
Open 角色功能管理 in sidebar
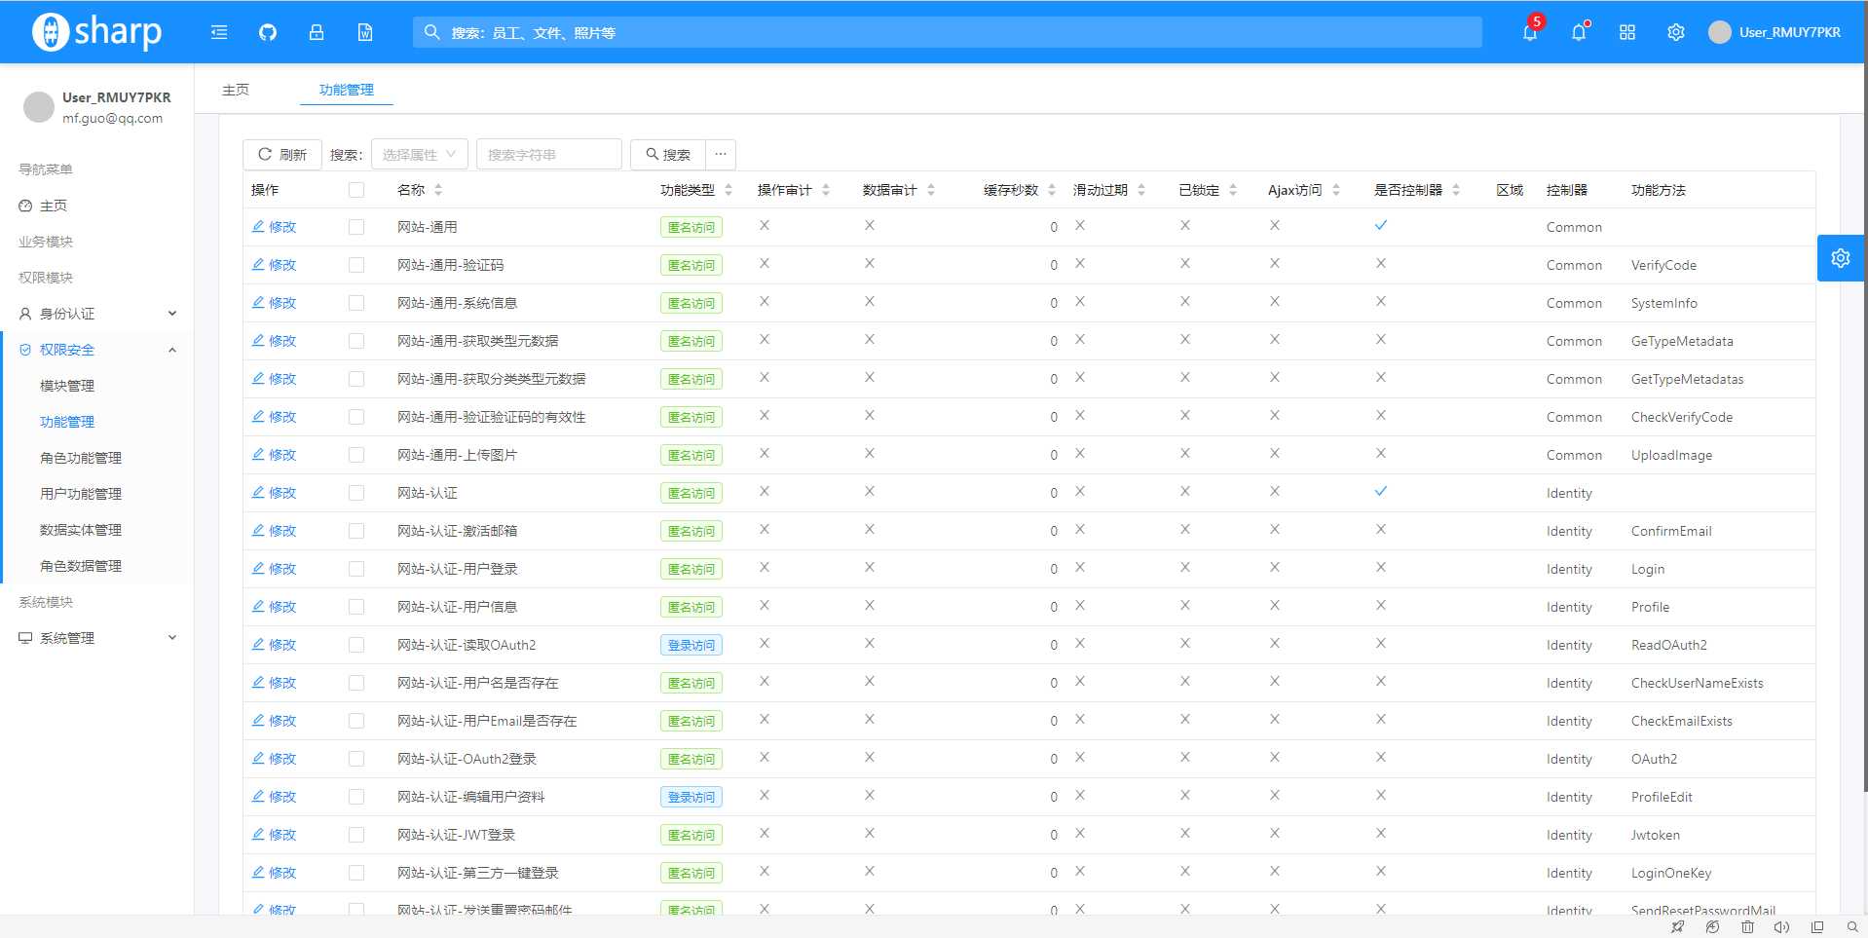tap(81, 458)
